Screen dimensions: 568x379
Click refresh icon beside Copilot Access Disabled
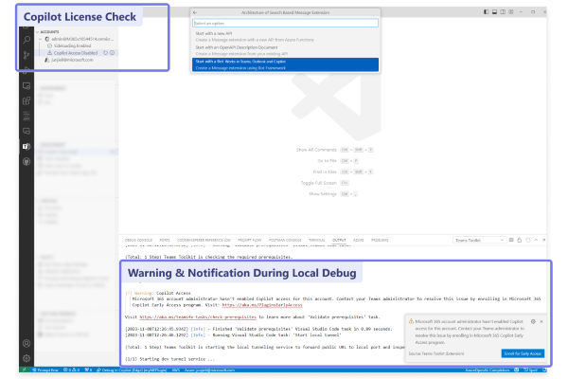[106, 53]
